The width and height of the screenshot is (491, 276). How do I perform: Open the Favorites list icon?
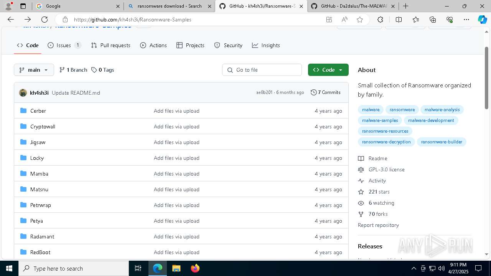point(416,20)
